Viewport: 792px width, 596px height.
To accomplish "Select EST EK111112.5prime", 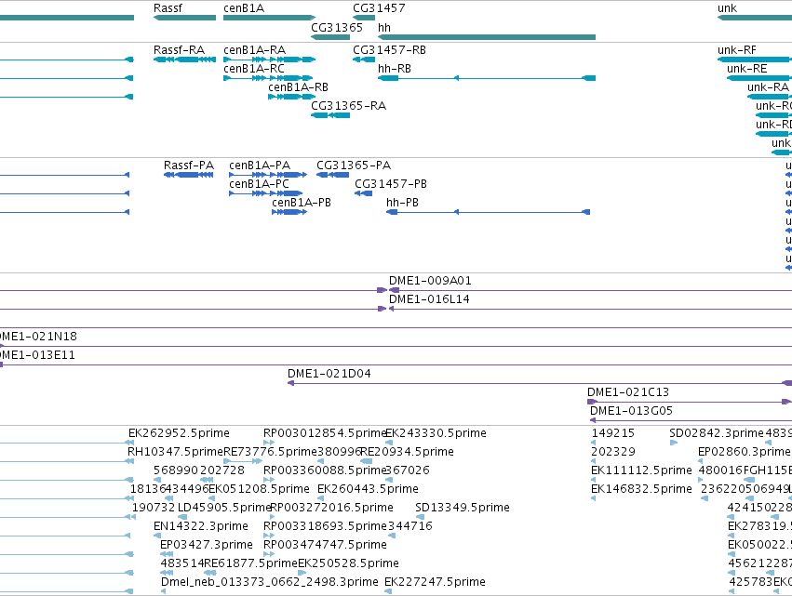I will coord(641,470).
